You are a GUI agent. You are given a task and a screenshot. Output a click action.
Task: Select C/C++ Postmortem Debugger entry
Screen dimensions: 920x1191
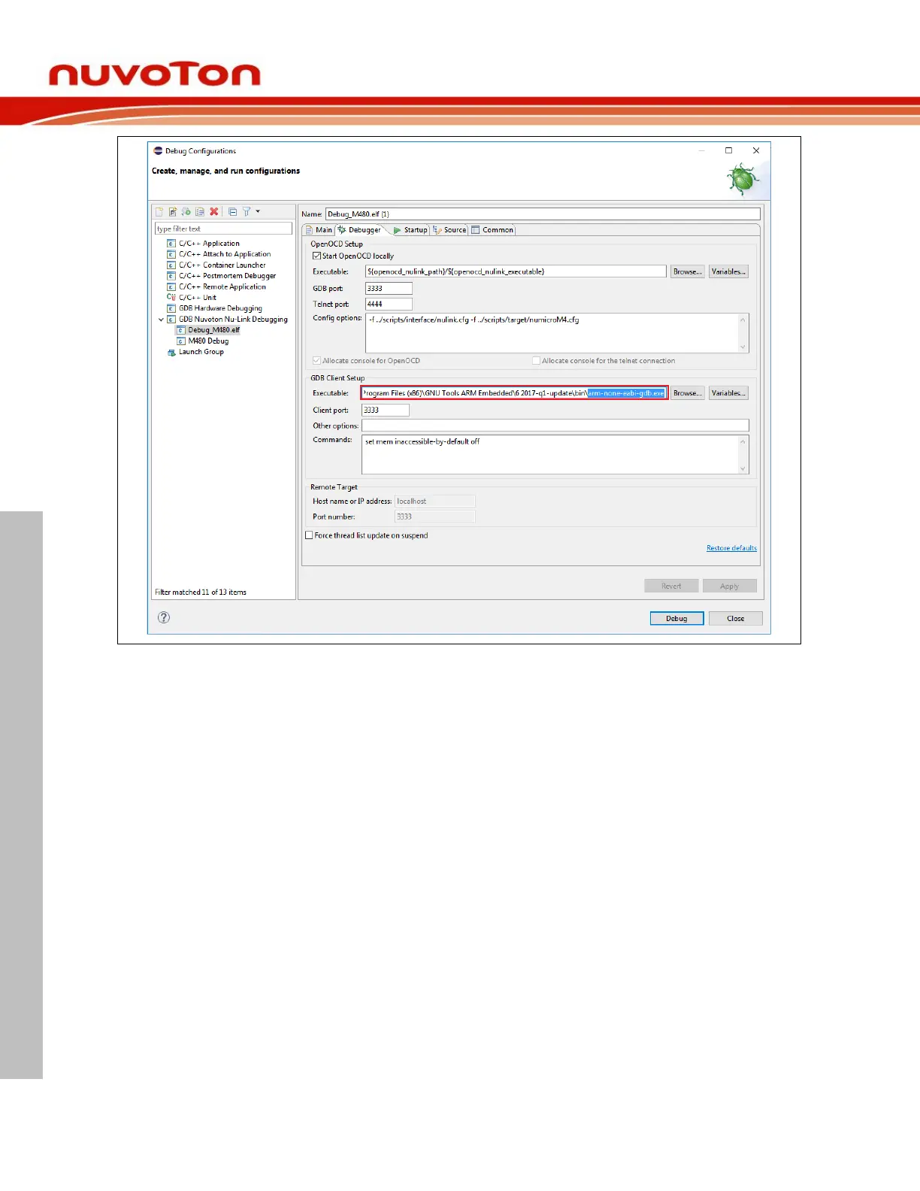(x=227, y=276)
